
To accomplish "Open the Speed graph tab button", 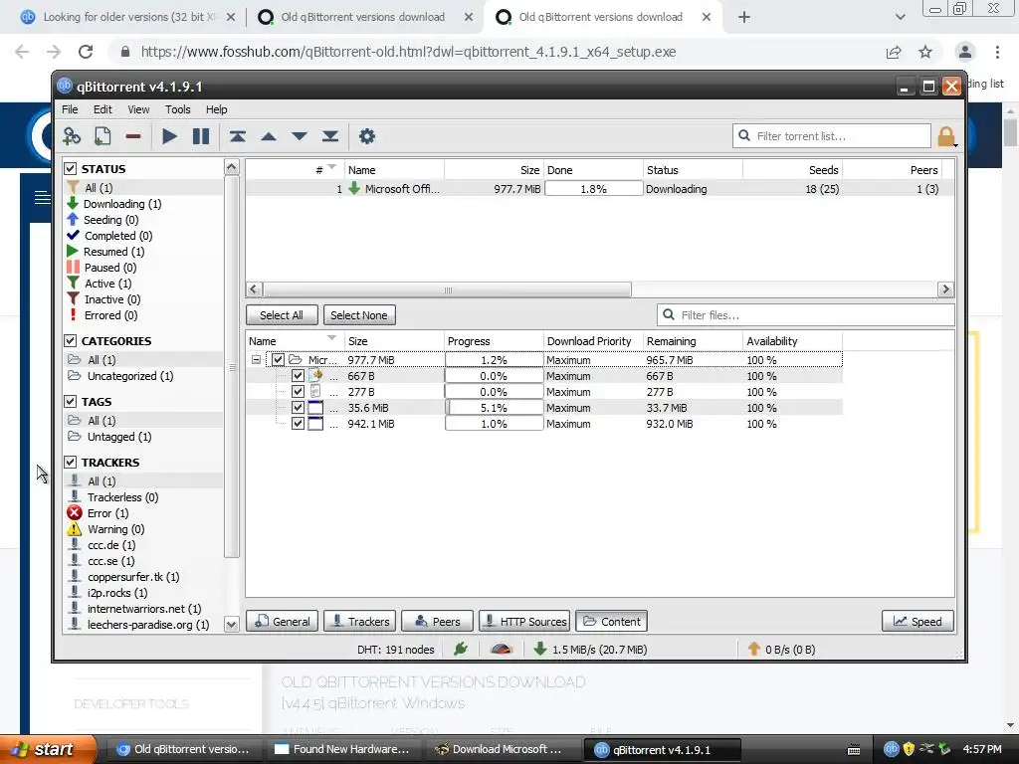I will tap(917, 622).
